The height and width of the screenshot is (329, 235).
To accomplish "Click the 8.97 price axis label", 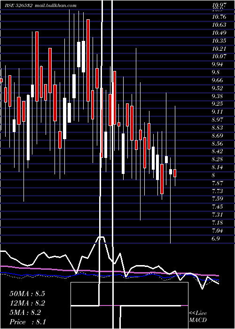I will pyautogui.click(x=218, y=120).
